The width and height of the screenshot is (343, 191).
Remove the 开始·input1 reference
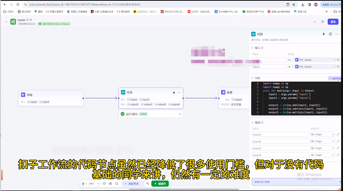click(x=334, y=60)
